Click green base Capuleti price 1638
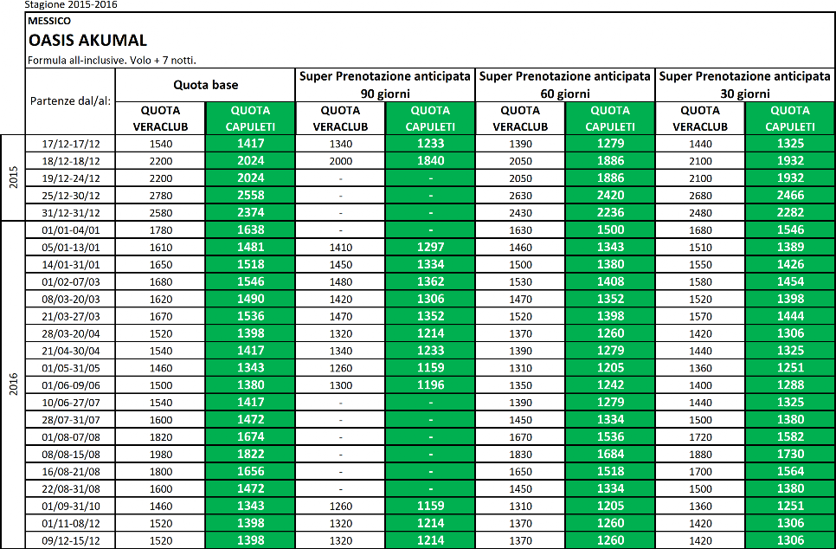 pos(250,230)
